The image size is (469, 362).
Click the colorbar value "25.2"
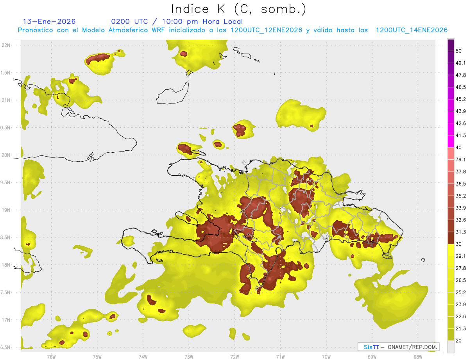click(461, 292)
